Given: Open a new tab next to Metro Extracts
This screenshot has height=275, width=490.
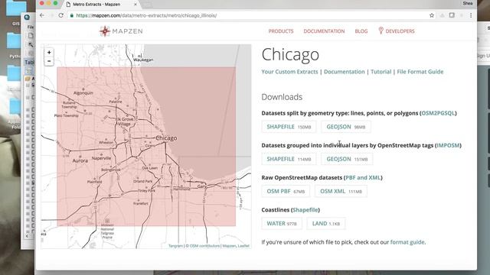Looking at the screenshot, I should pyautogui.click(x=147, y=5).
